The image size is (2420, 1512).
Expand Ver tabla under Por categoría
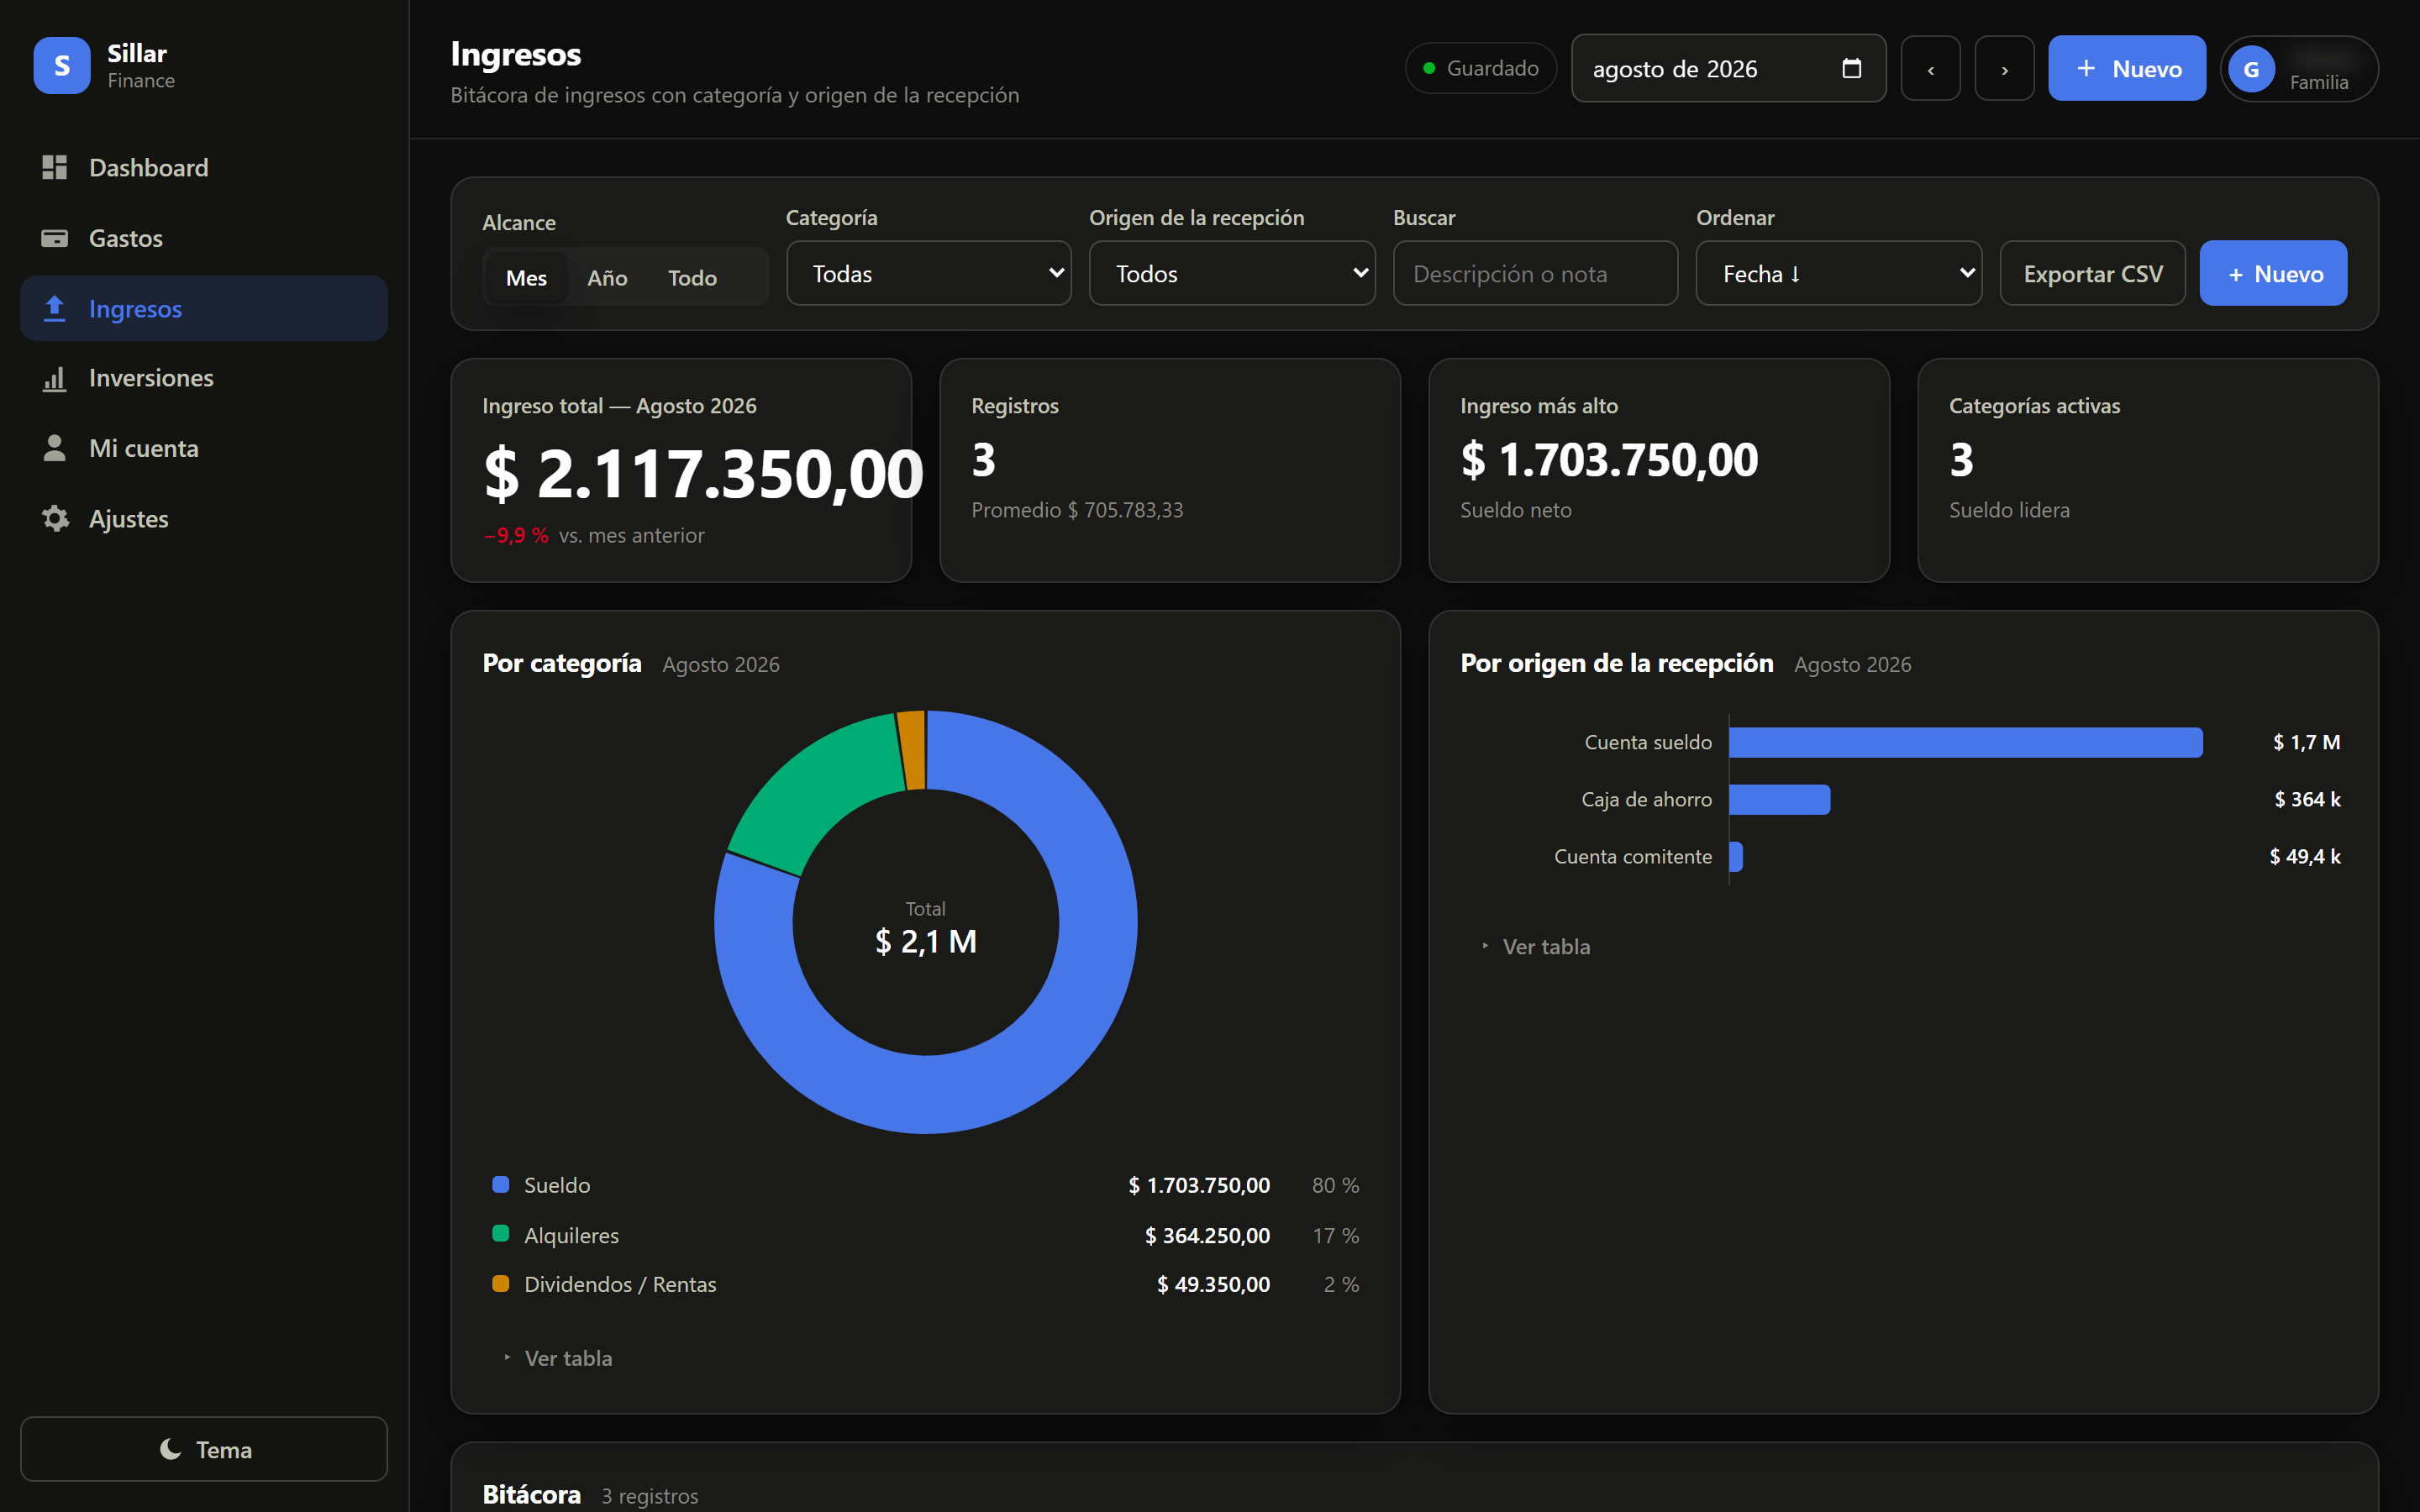pos(558,1358)
